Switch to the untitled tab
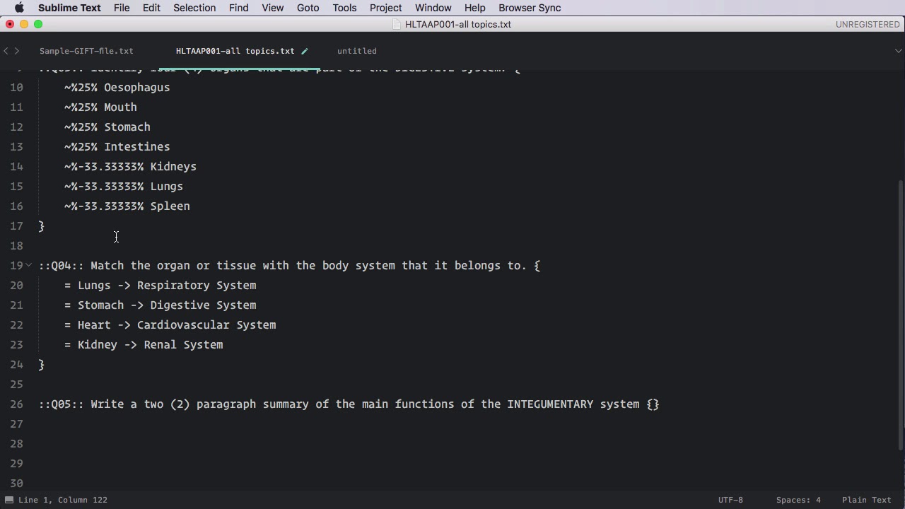905x509 pixels. (x=357, y=51)
